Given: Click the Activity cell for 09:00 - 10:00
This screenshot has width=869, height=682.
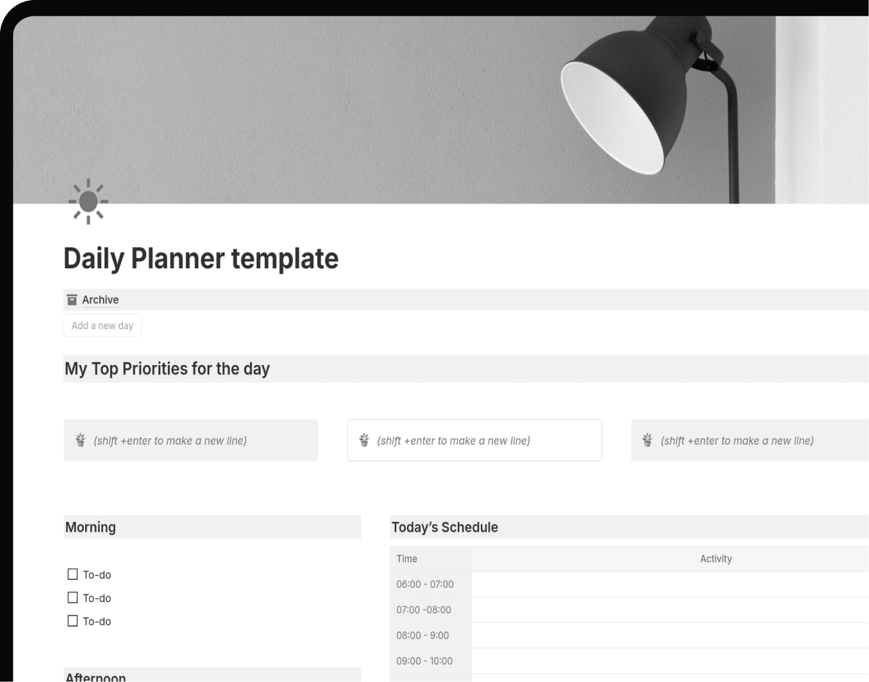Looking at the screenshot, I should click(670, 661).
